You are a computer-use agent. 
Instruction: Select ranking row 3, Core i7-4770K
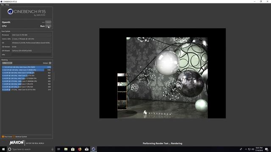27,73
